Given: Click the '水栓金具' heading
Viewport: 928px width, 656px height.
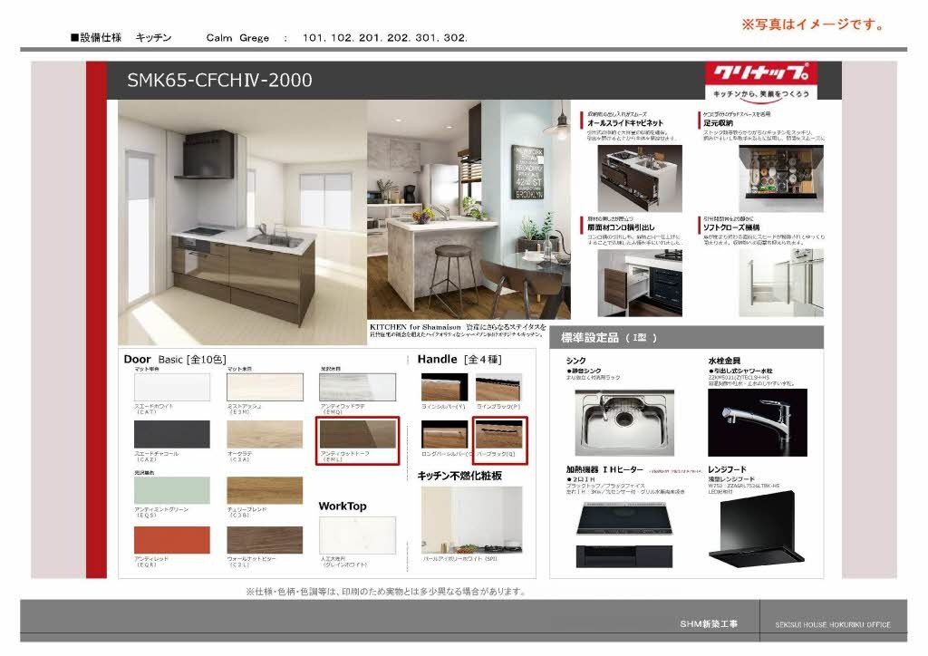Looking at the screenshot, I should [x=724, y=361].
